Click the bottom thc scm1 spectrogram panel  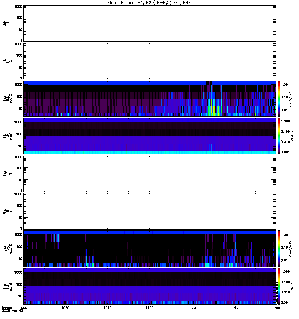coord(149,286)
